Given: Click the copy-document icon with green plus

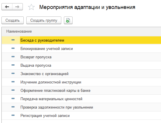Looking at the screenshot, I should 68,20.
